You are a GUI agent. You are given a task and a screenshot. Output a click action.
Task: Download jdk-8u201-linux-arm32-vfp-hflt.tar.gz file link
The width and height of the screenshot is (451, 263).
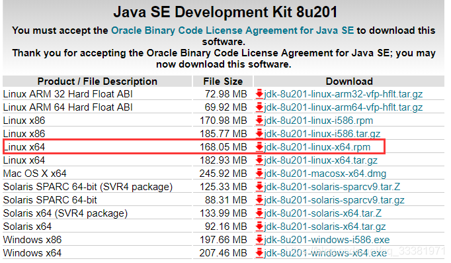343,94
